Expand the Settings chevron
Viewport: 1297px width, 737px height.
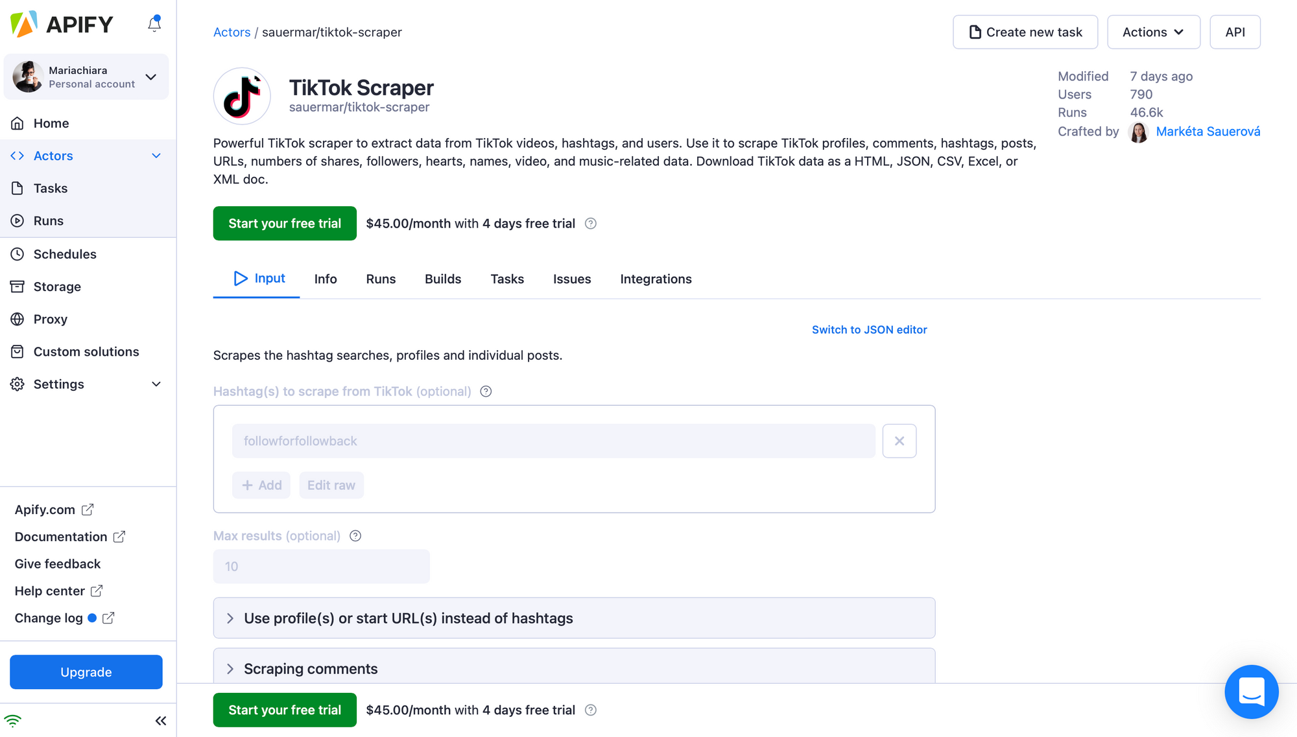tap(156, 384)
